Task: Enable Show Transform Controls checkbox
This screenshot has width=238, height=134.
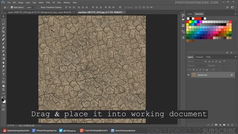Action: 39,7
